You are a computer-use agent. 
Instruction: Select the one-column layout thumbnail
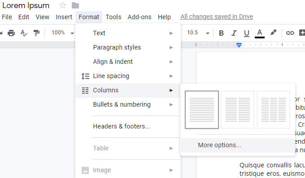(202, 110)
